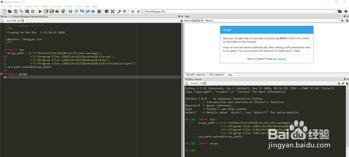Open the File menu

click(3, 6)
